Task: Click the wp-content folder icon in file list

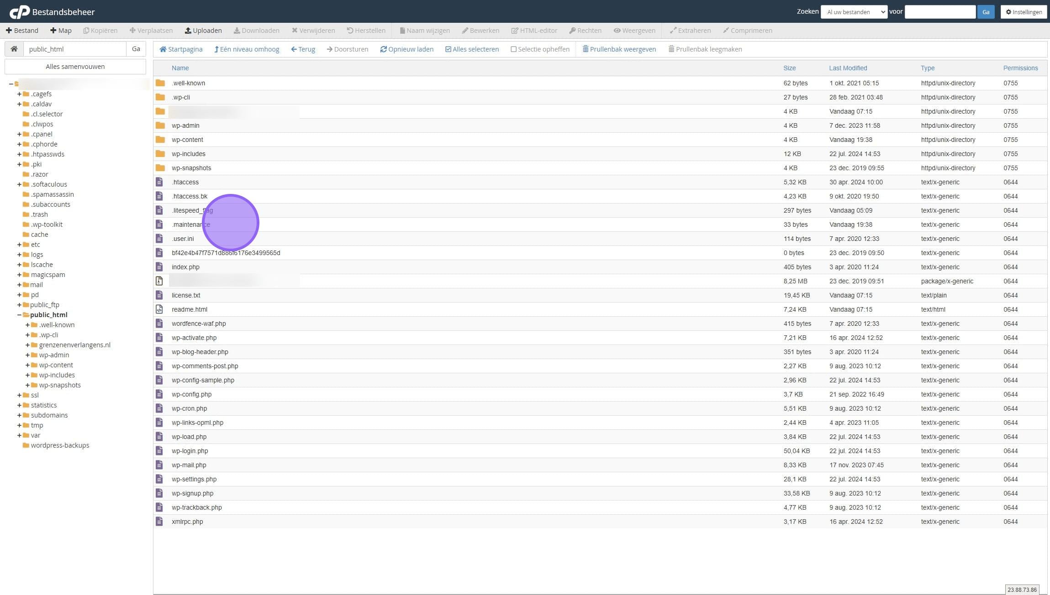Action: coord(160,140)
